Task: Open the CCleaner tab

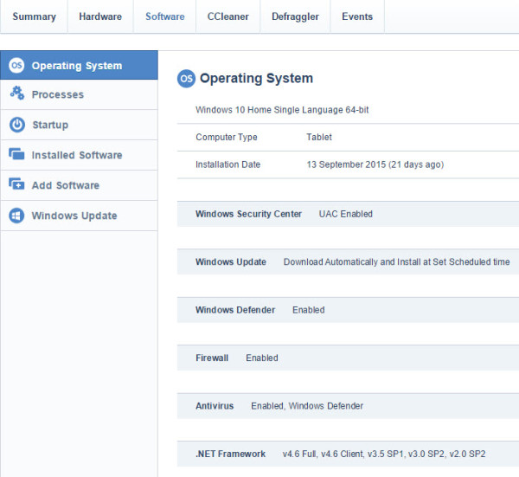Action: 228,16
